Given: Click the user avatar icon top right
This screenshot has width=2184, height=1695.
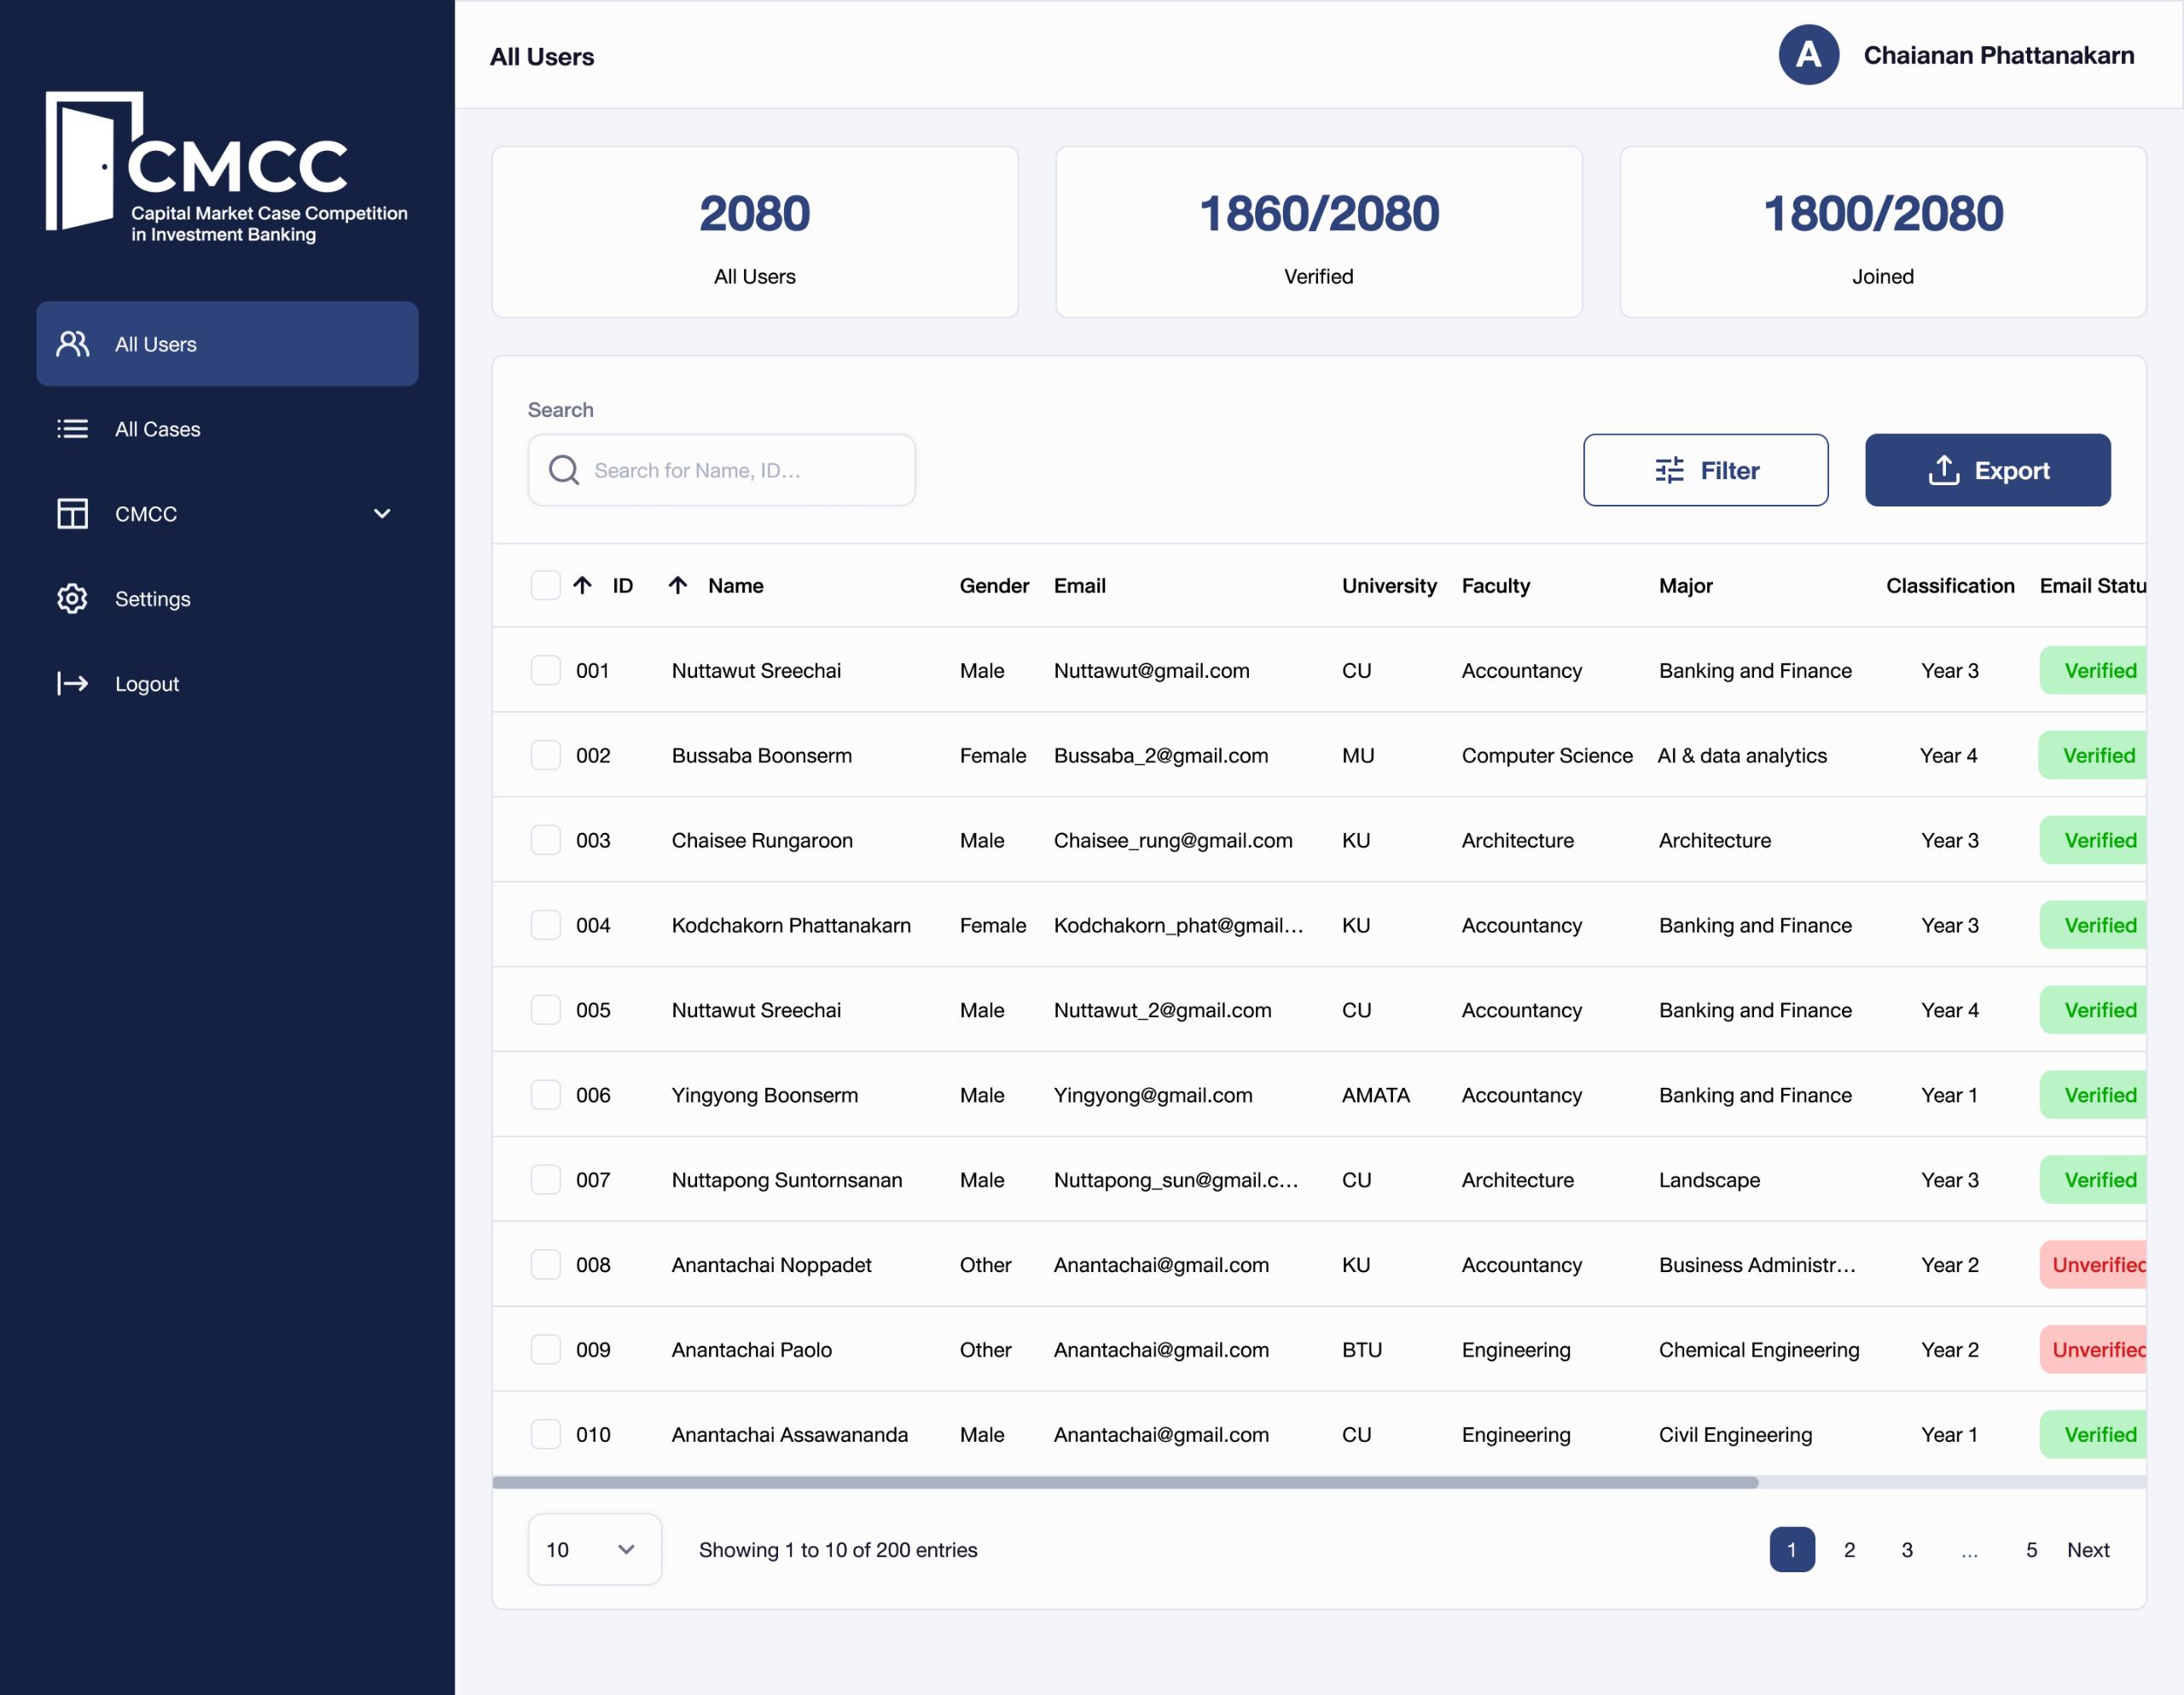Looking at the screenshot, I should pos(1806,55).
